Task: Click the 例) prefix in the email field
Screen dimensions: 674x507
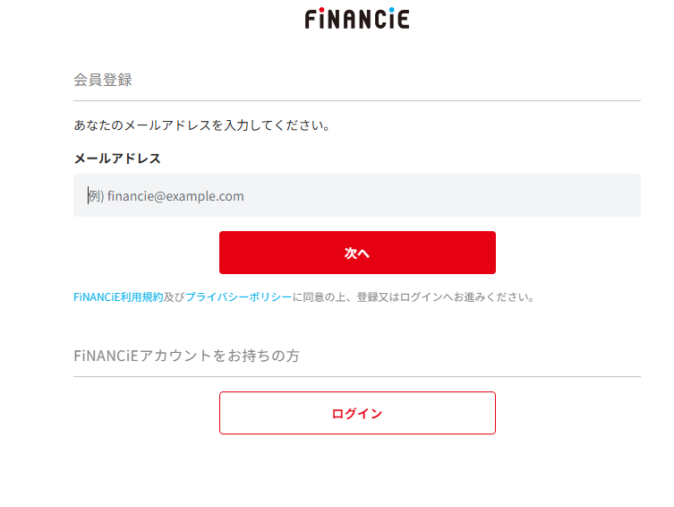Action: (x=97, y=196)
